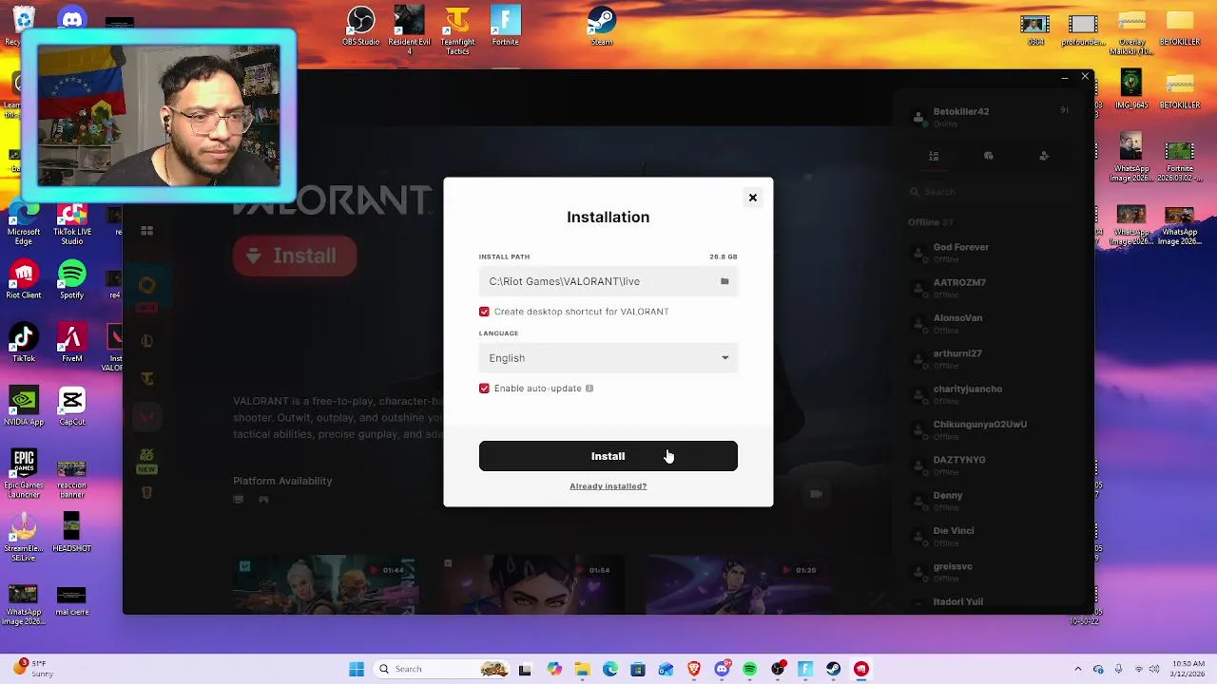Open Resident Evil 4 desktop shortcut
The width and height of the screenshot is (1217, 684).
(x=409, y=28)
